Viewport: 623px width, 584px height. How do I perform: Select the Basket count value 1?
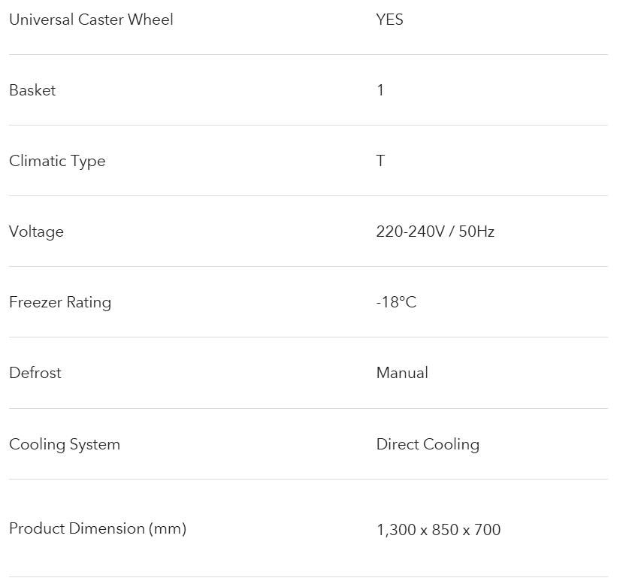tap(380, 90)
